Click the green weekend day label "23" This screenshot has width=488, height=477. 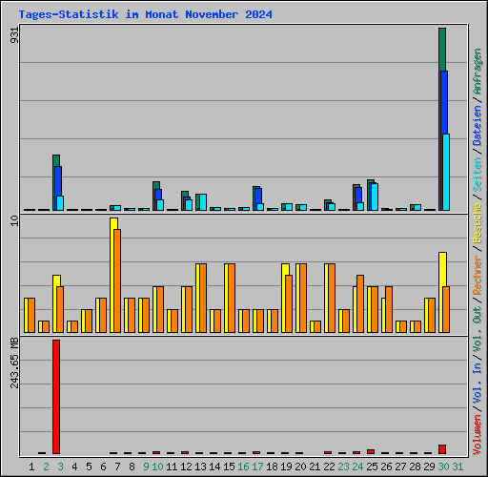coord(343,467)
